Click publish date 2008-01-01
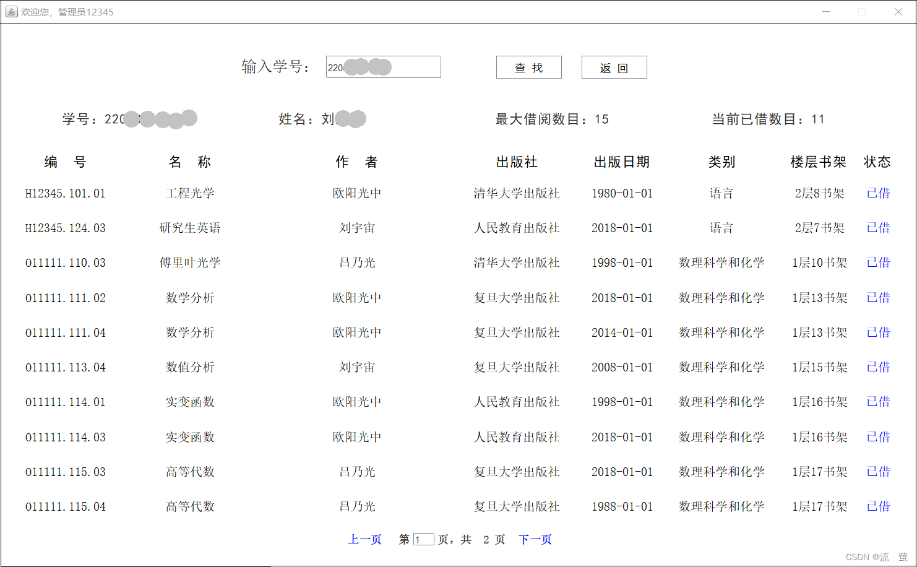 [x=622, y=367]
